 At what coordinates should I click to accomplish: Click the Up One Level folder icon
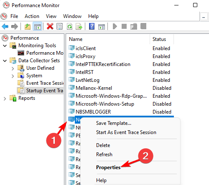[x=28, y=26]
